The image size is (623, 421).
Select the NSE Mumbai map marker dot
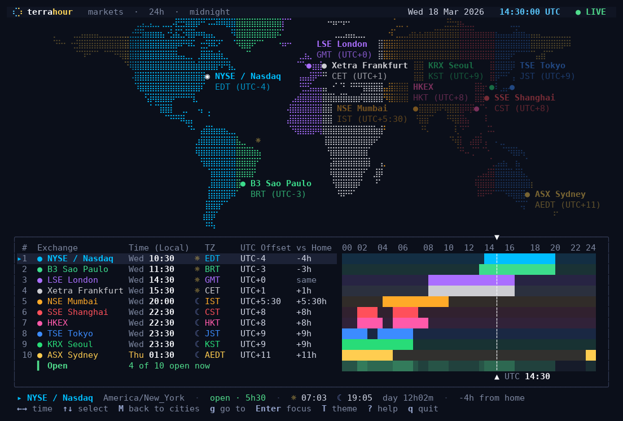[x=415, y=109]
